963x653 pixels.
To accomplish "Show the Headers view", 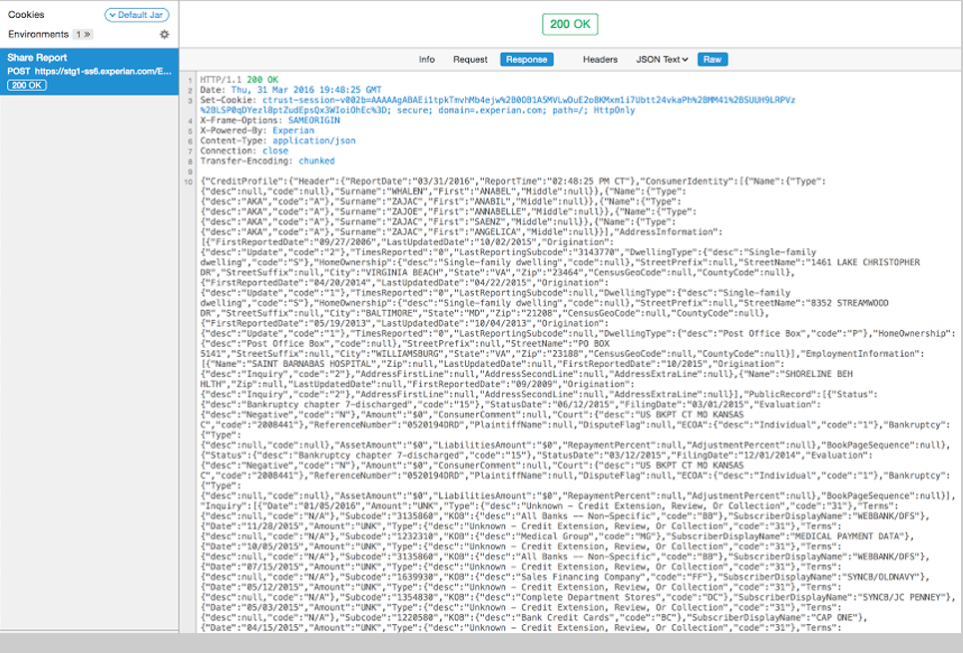I will [600, 60].
